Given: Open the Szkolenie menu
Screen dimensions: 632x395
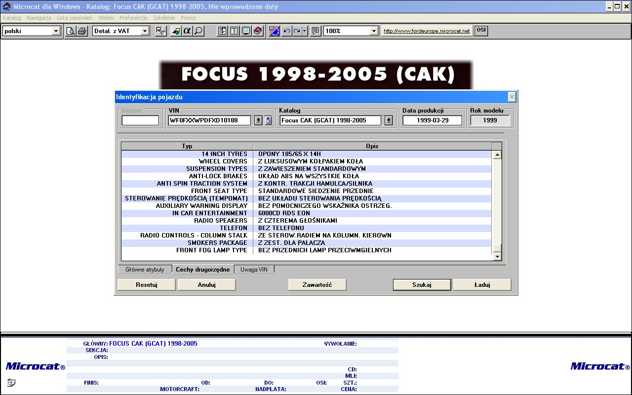Looking at the screenshot, I should coord(164,18).
